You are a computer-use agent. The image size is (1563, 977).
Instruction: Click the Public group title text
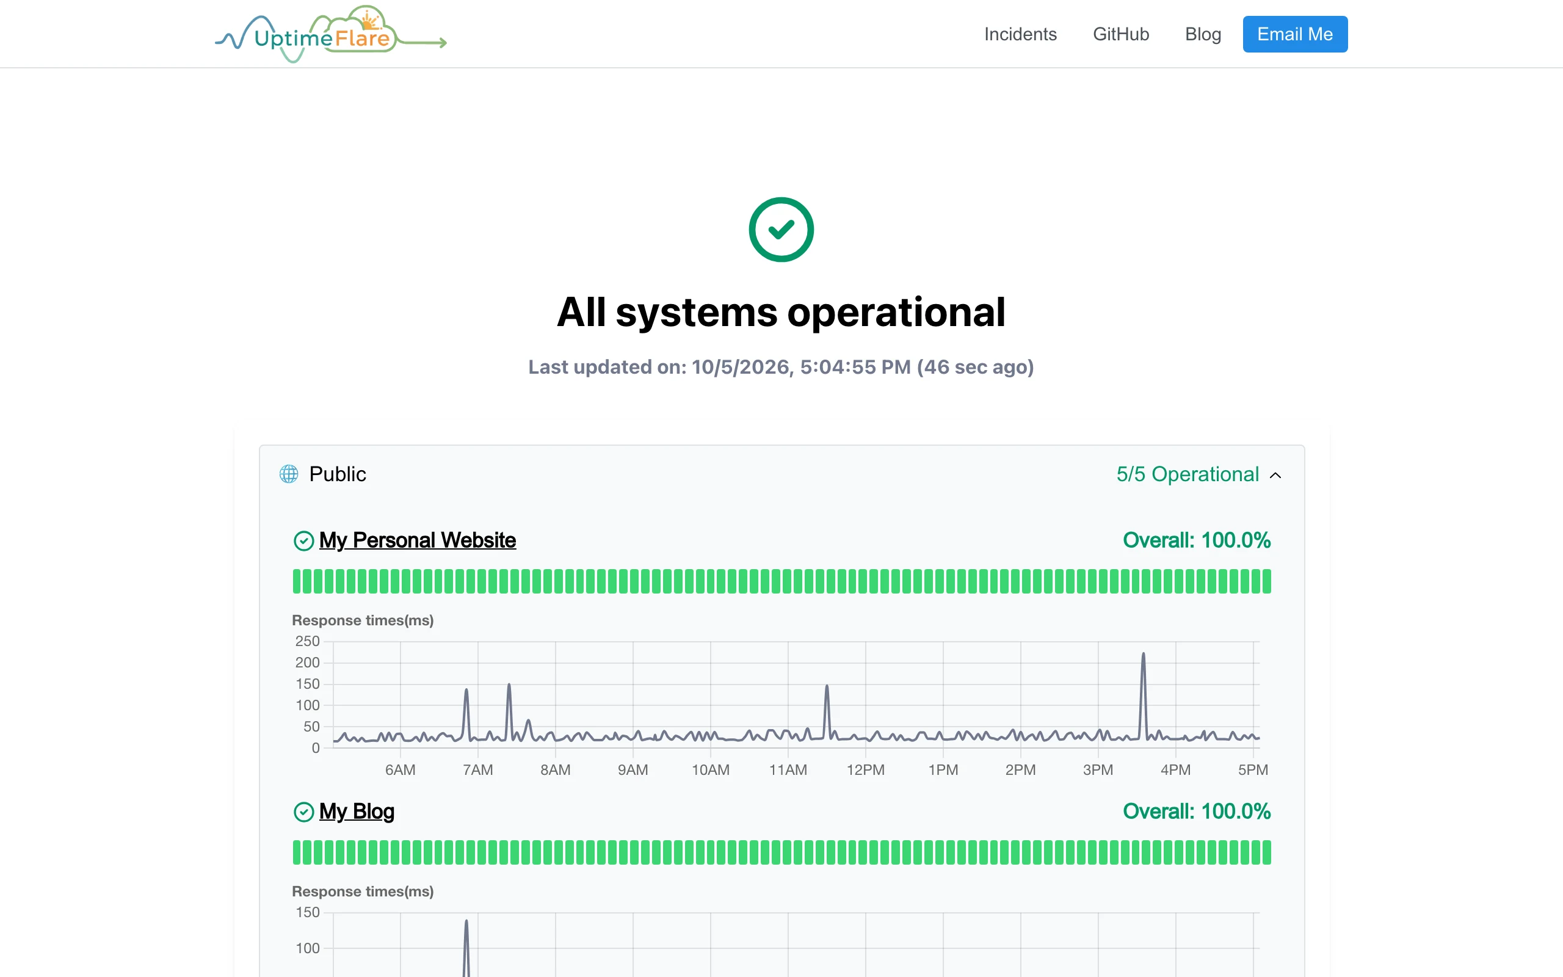pyautogui.click(x=337, y=474)
